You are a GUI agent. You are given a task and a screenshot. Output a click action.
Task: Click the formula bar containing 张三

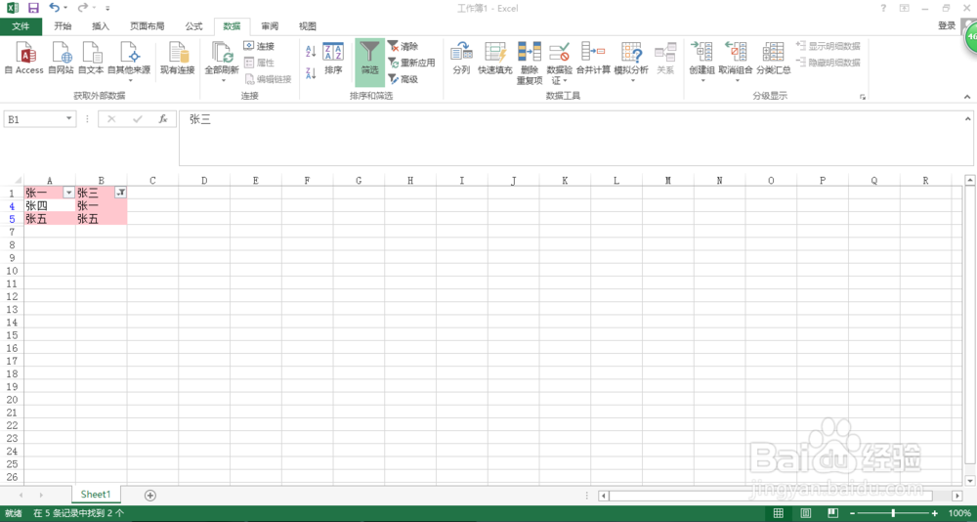[571, 138]
